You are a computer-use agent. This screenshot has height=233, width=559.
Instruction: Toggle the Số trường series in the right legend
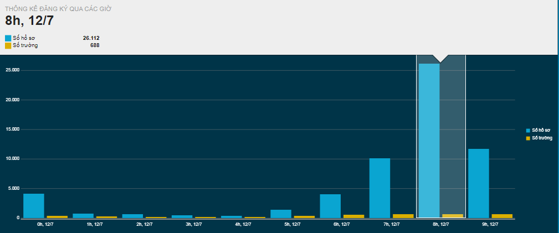click(x=541, y=137)
